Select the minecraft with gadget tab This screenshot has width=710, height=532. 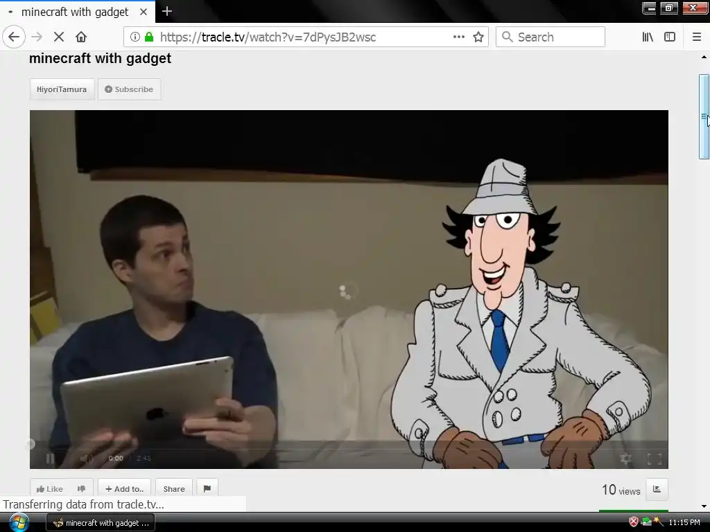(78, 12)
